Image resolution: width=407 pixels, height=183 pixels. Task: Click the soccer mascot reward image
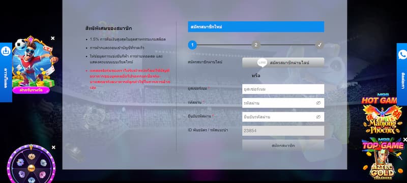click(x=33, y=61)
